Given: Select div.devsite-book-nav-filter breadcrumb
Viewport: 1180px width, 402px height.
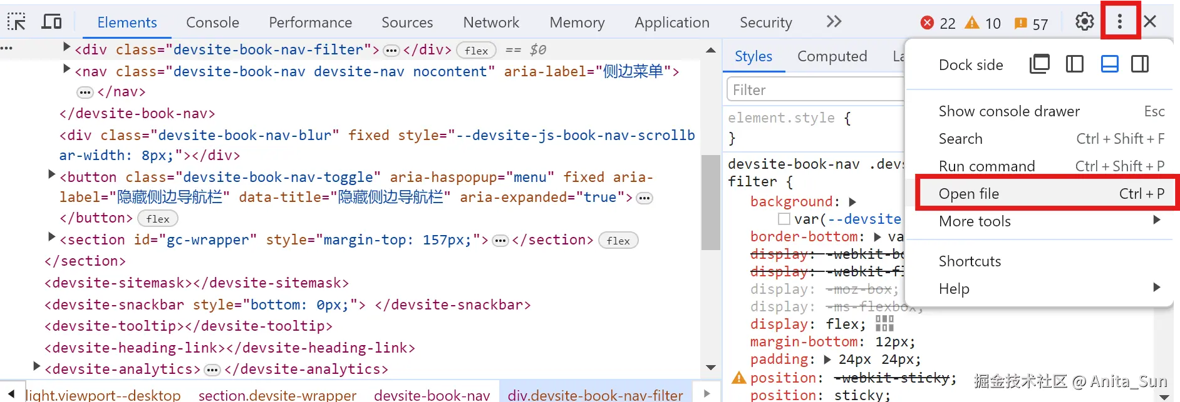Looking at the screenshot, I should click(x=595, y=394).
